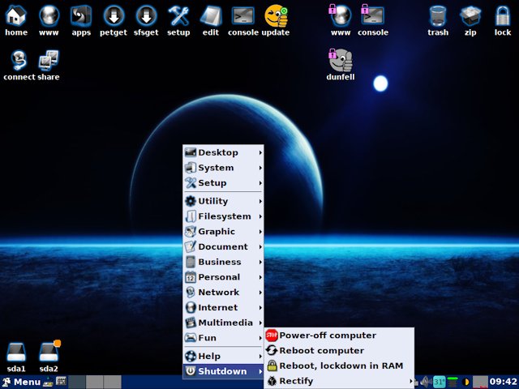The height and width of the screenshot is (389, 519).
Task: Expand the Personal submenu
Action: [223, 277]
